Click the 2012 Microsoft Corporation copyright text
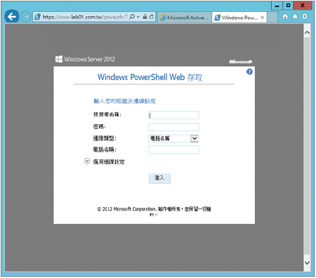The width and height of the screenshot is (316, 278). (154, 211)
